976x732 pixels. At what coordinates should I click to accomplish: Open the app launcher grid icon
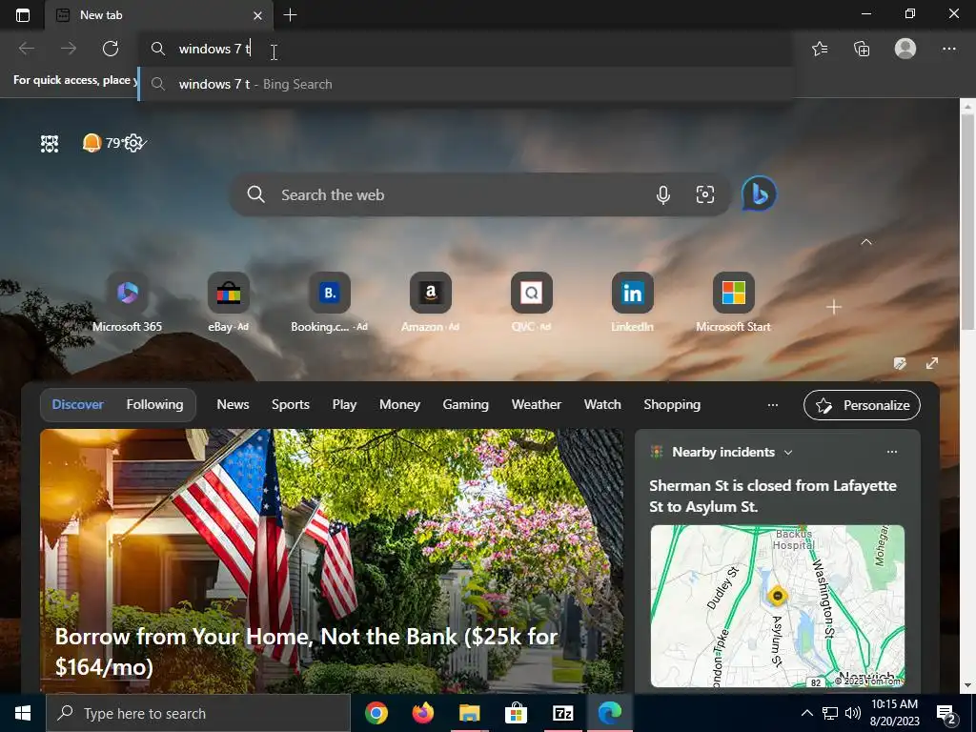coord(50,144)
